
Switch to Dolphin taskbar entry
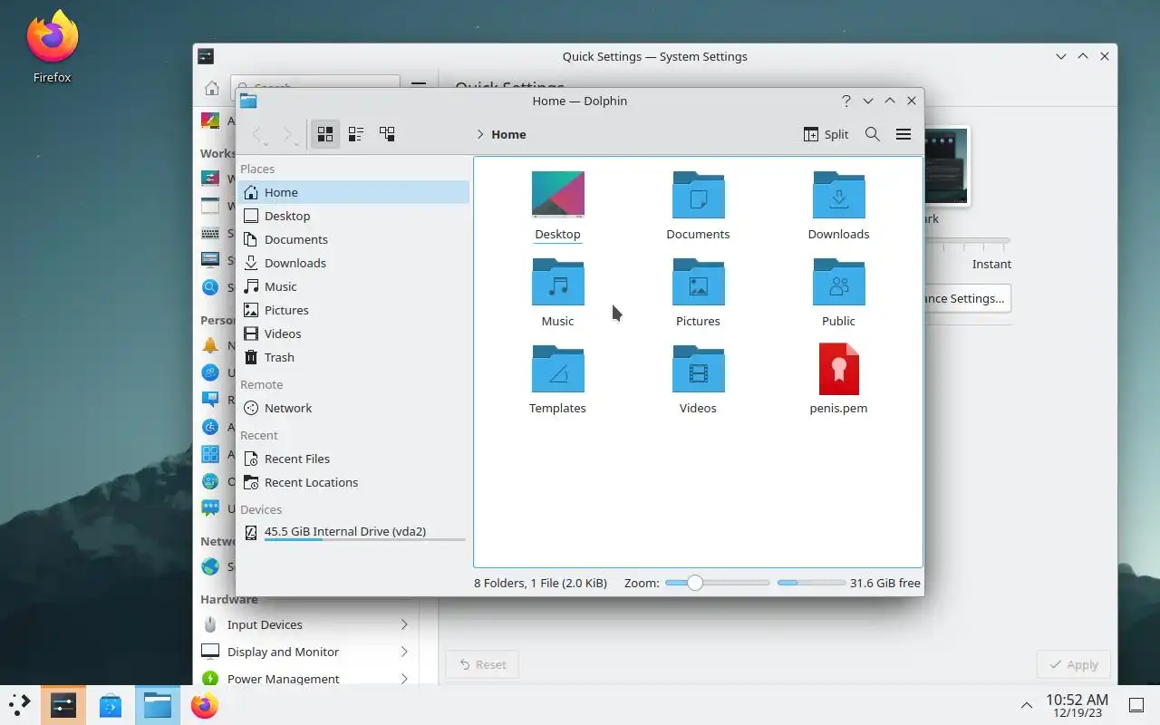(158, 705)
